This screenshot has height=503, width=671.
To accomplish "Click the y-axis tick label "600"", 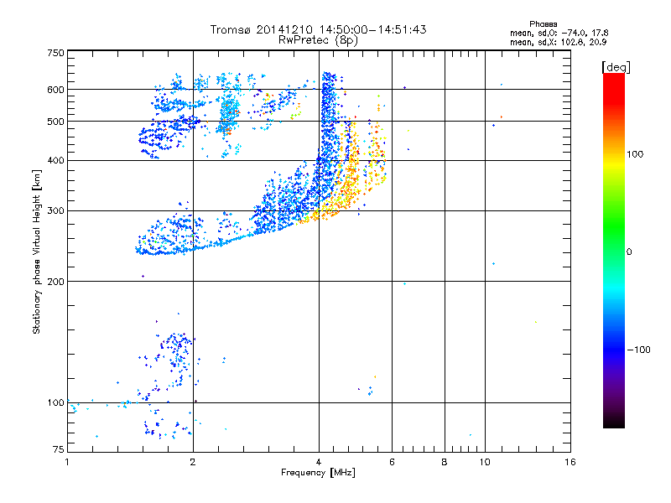I will pyautogui.click(x=55, y=90).
